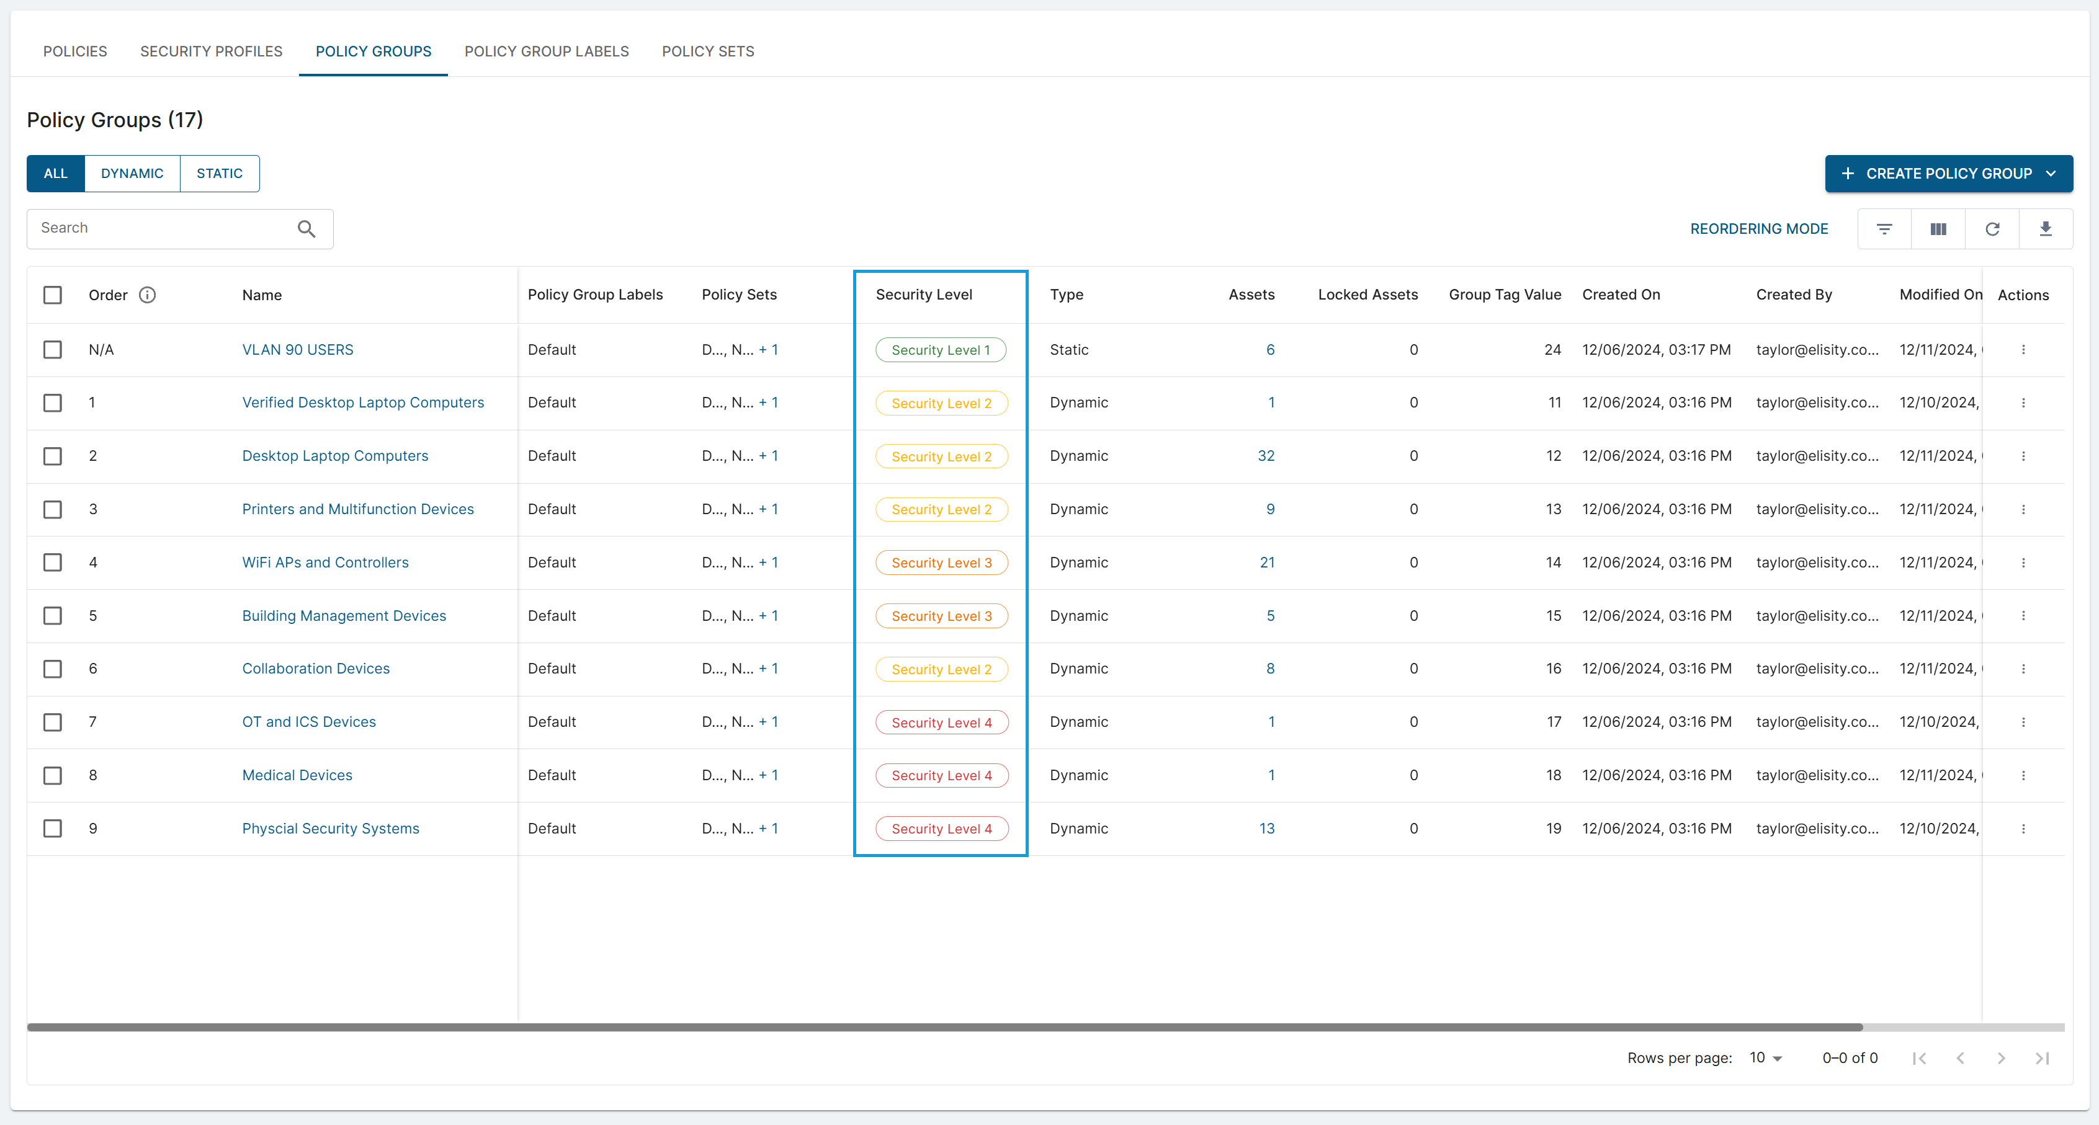Expand extra policy sets for VLAN 90 USERS
The image size is (2099, 1125).
[768, 350]
